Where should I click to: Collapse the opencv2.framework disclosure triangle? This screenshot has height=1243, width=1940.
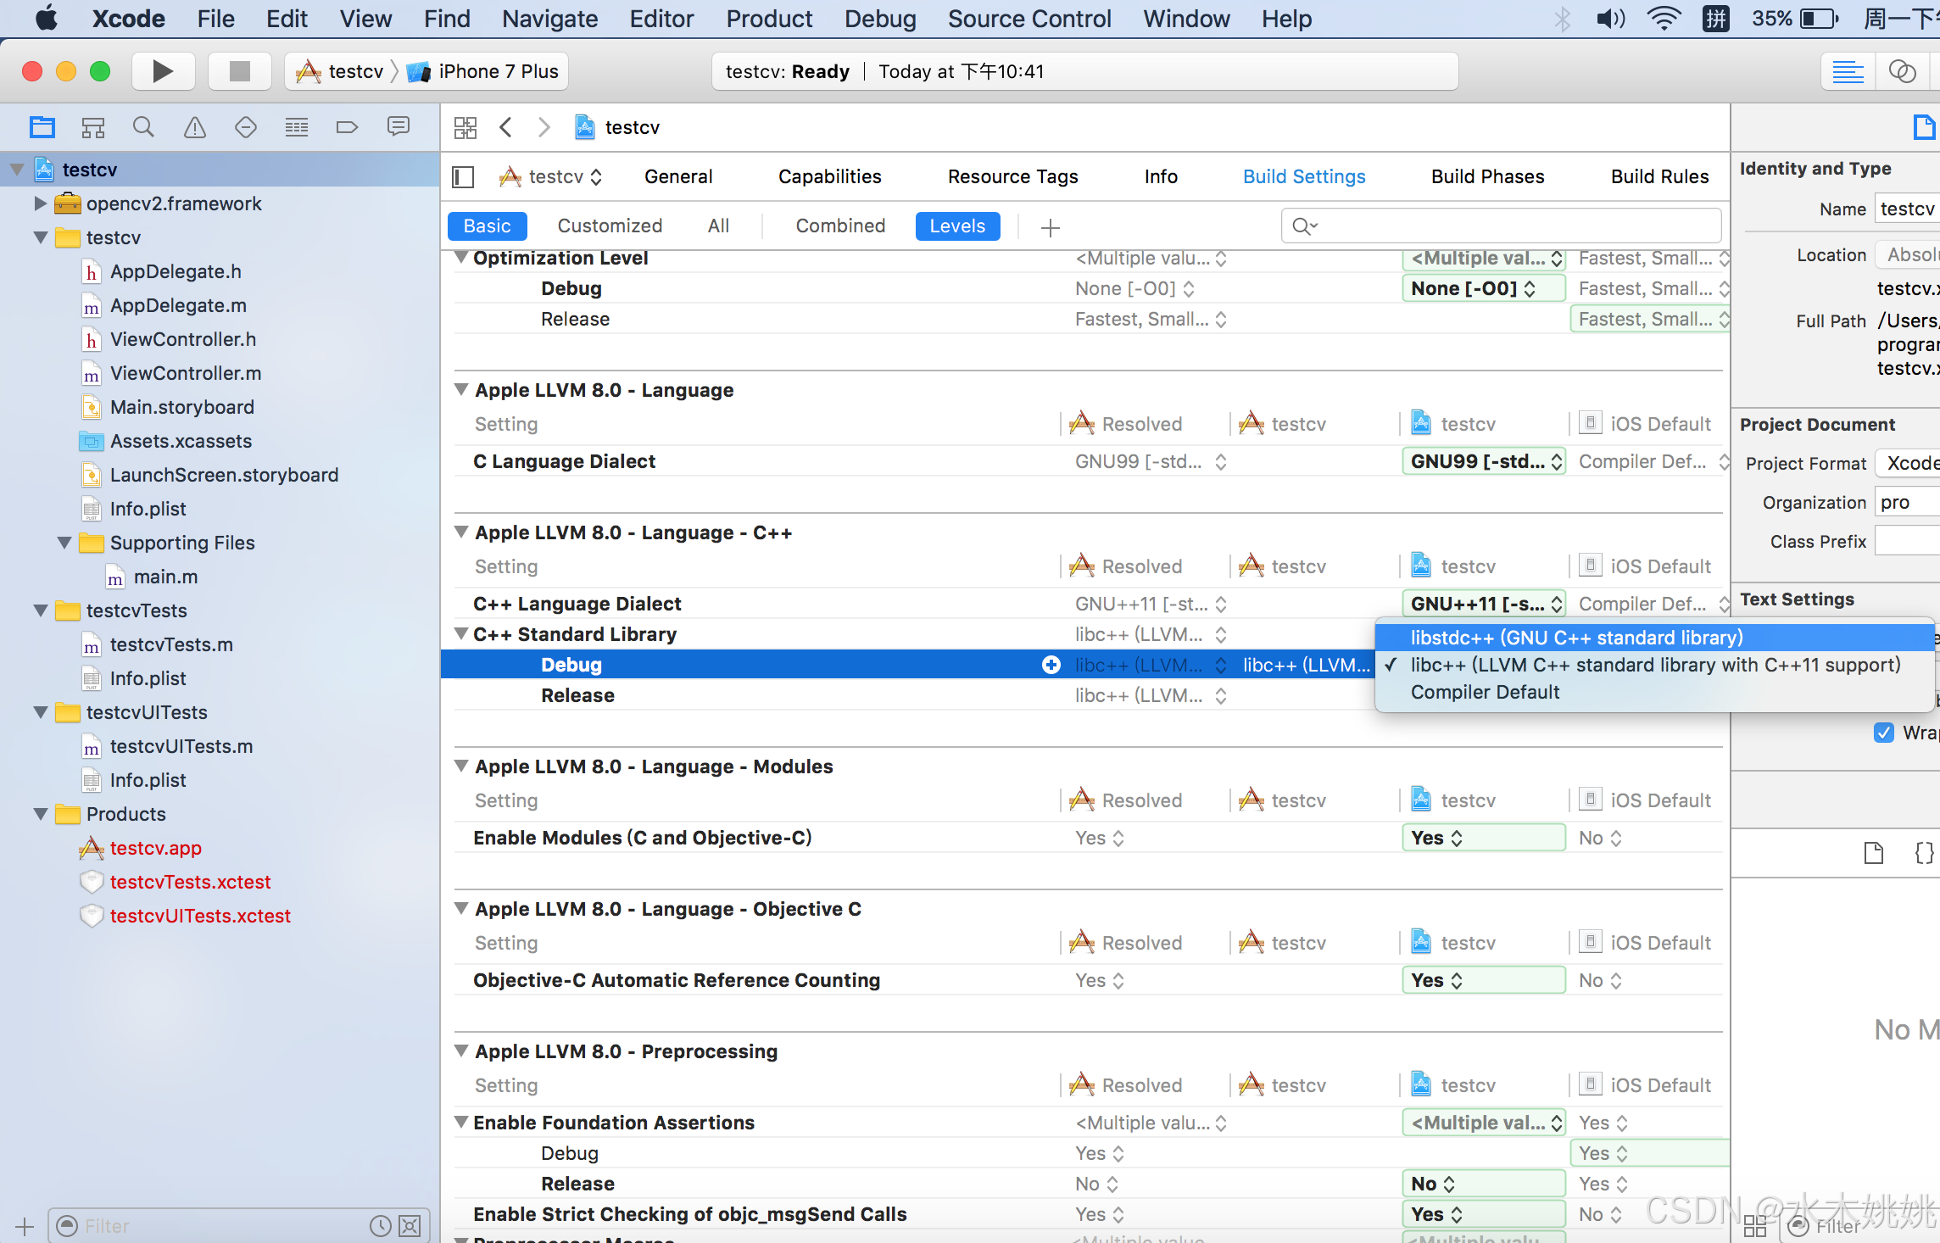tap(40, 203)
